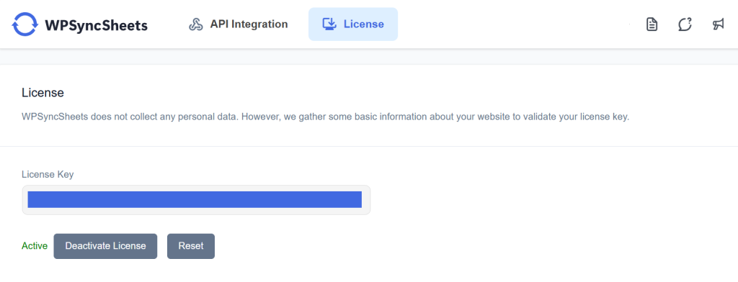Open the support chat question-bubble icon
This screenshot has width=738, height=282.
685,24
